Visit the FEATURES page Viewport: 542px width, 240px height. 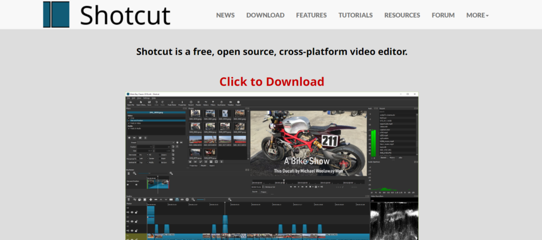coord(311,15)
